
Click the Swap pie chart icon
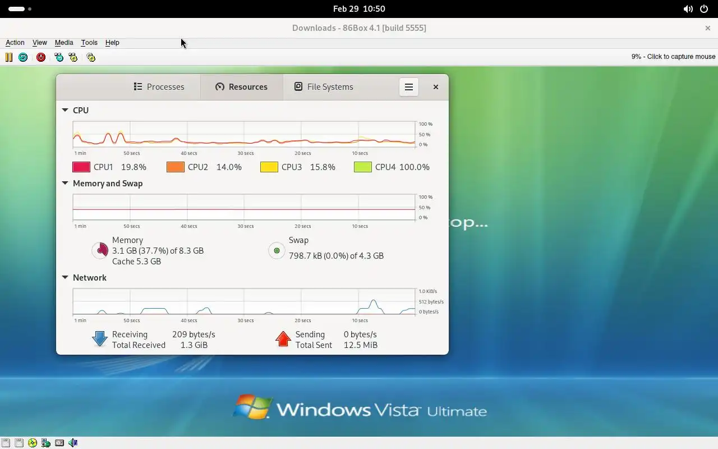coord(277,250)
